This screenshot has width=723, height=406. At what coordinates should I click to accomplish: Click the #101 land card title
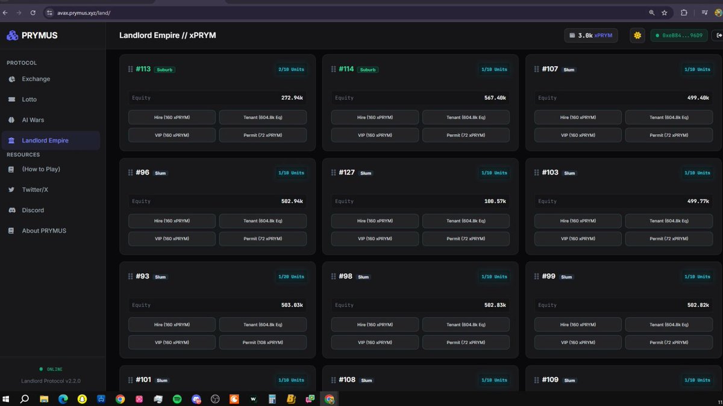coord(143,380)
